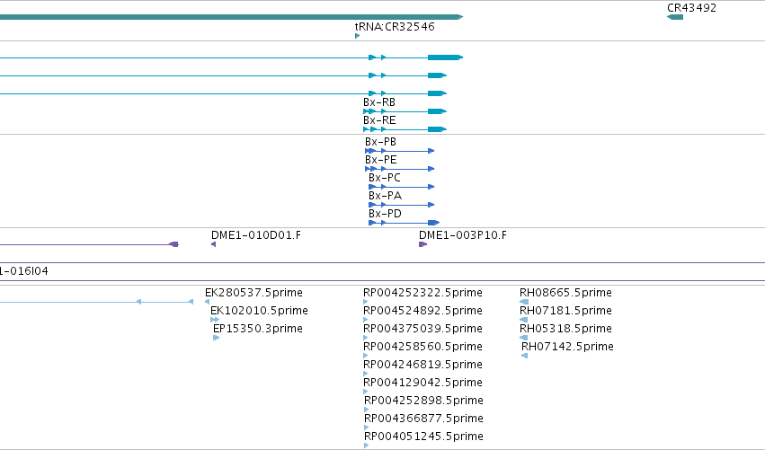This screenshot has width=765, height=450.
Task: Click the RH08665.5prime EST label
Action: [x=565, y=293]
